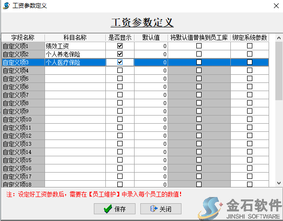Click the 关闭 button

pyautogui.click(x=161, y=209)
